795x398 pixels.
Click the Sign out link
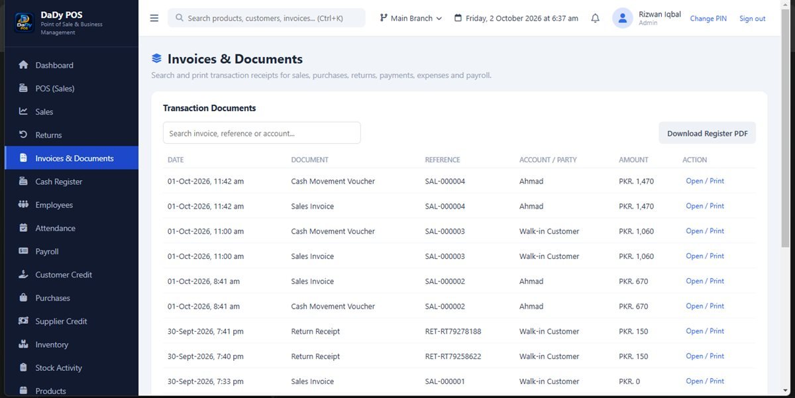pyautogui.click(x=752, y=19)
